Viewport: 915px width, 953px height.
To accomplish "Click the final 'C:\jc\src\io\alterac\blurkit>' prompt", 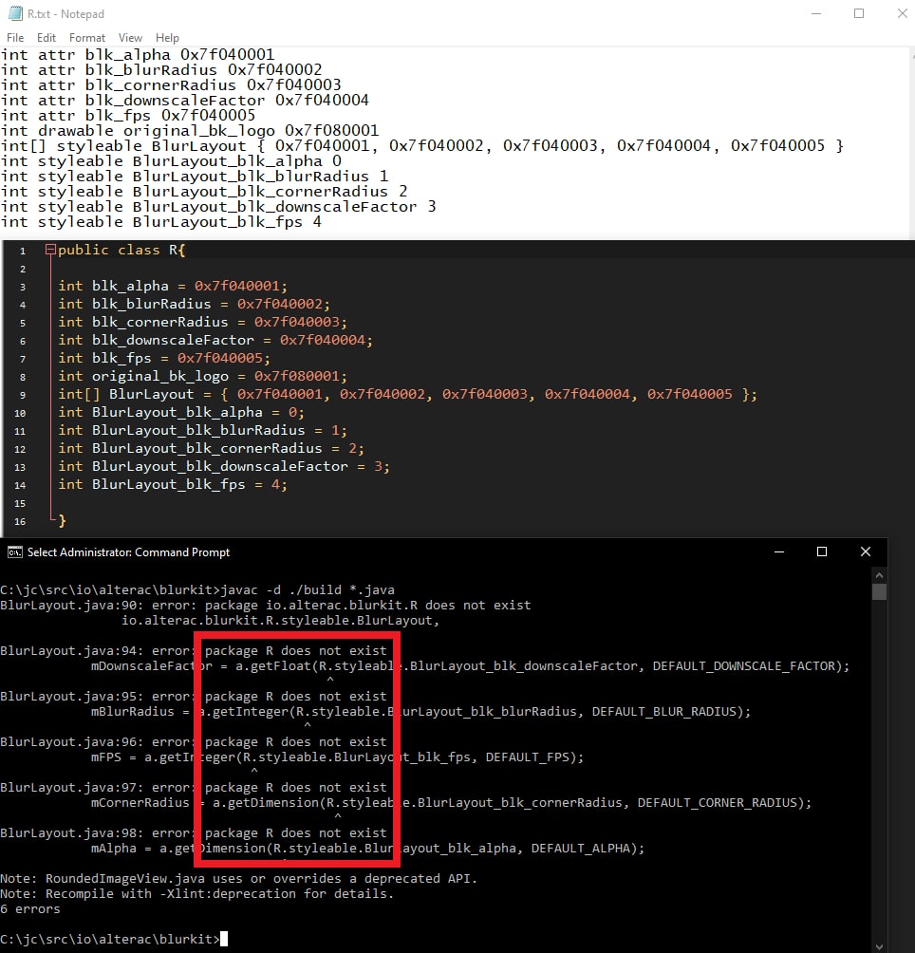I will tap(110, 939).
